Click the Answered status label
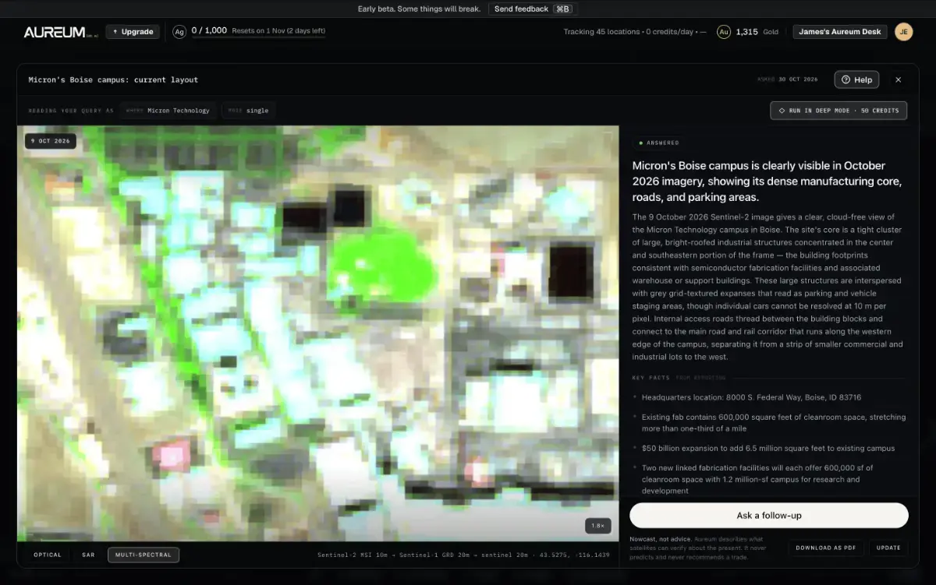 tap(659, 143)
